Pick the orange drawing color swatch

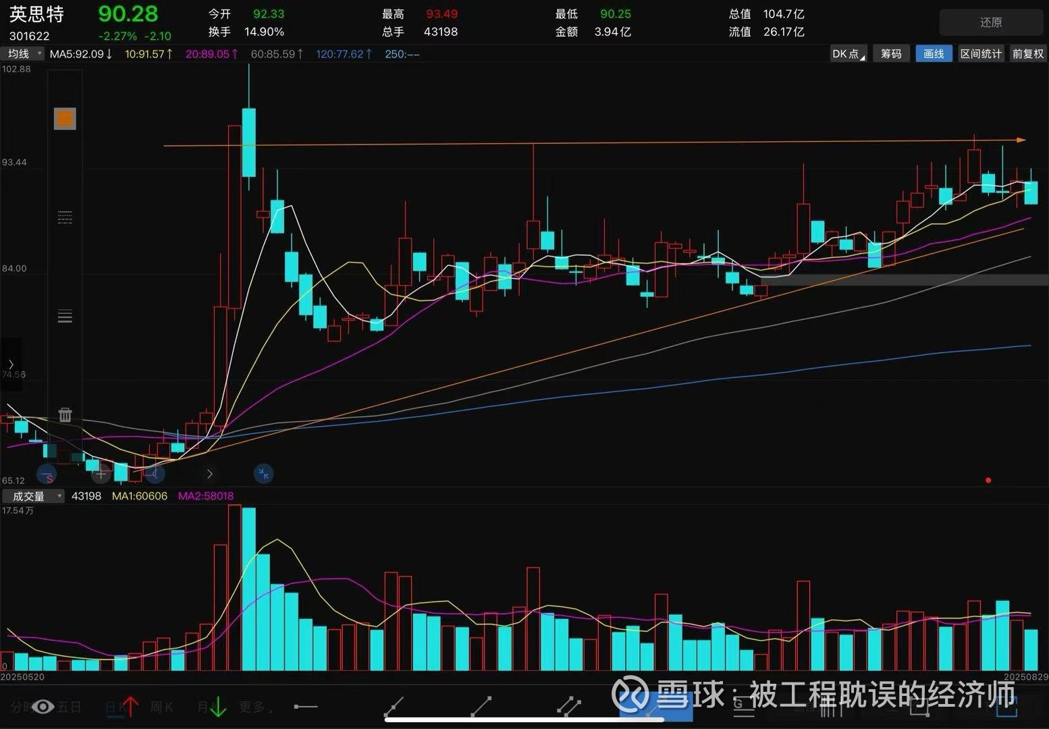pos(65,119)
